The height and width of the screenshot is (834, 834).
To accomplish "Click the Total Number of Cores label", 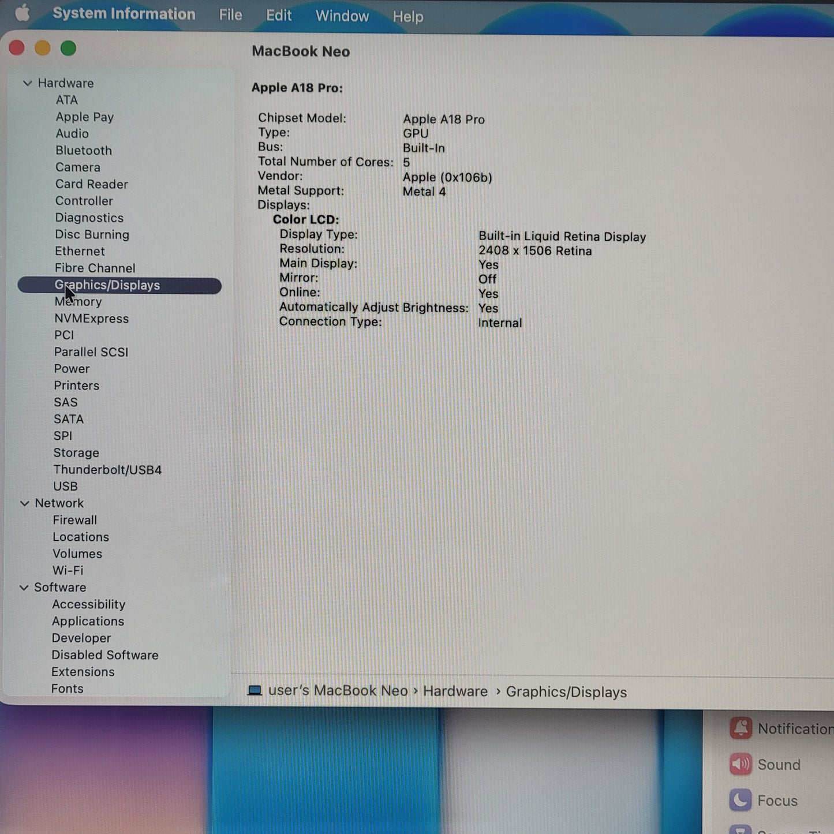I will (x=326, y=162).
